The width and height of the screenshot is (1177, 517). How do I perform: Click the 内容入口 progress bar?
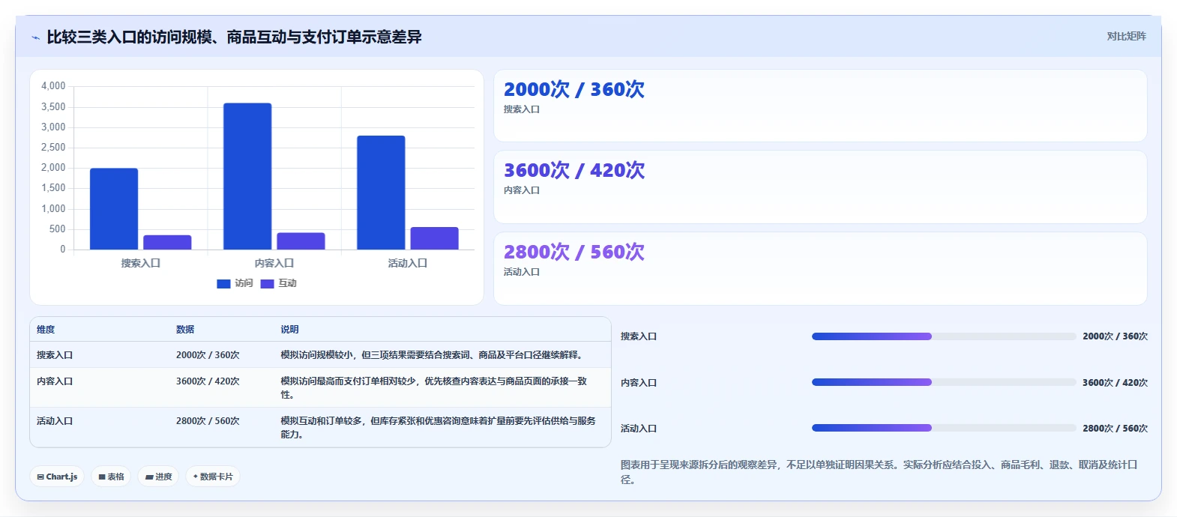pyautogui.click(x=944, y=382)
